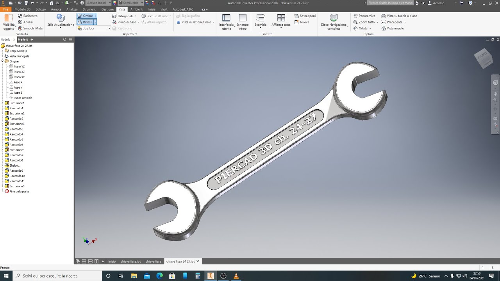
Task: Select Piano XY in the Origine folder
Action: pos(17,77)
